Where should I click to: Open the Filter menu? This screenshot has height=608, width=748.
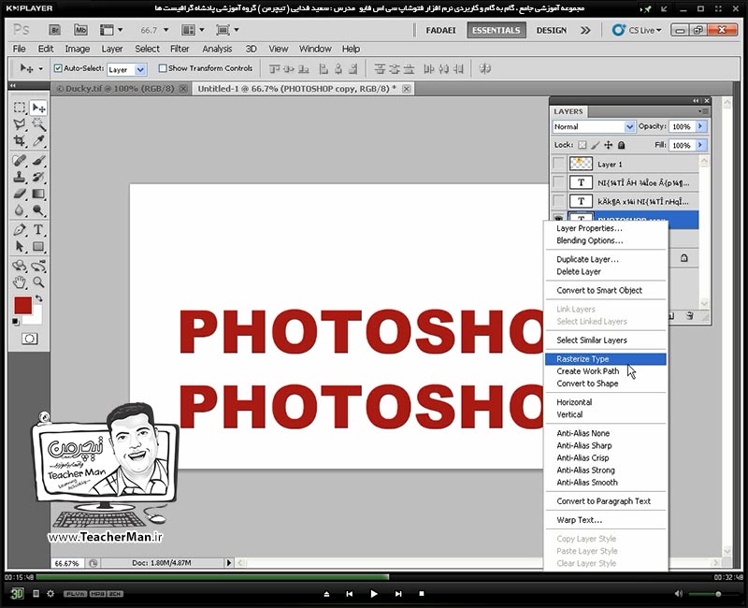pyautogui.click(x=180, y=49)
